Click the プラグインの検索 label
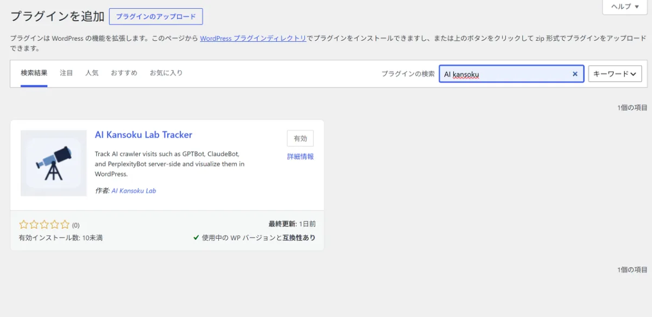Viewport: 652px width, 317px height. [407, 74]
